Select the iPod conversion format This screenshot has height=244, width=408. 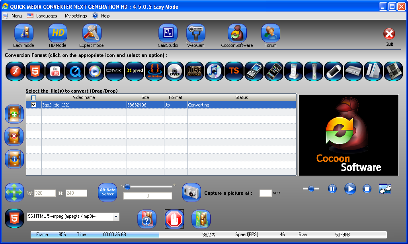click(x=294, y=71)
